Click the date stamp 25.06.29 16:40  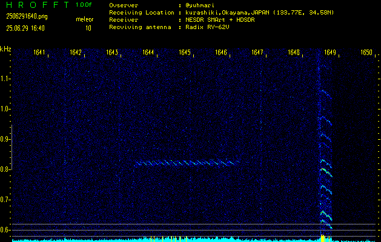tap(25, 28)
